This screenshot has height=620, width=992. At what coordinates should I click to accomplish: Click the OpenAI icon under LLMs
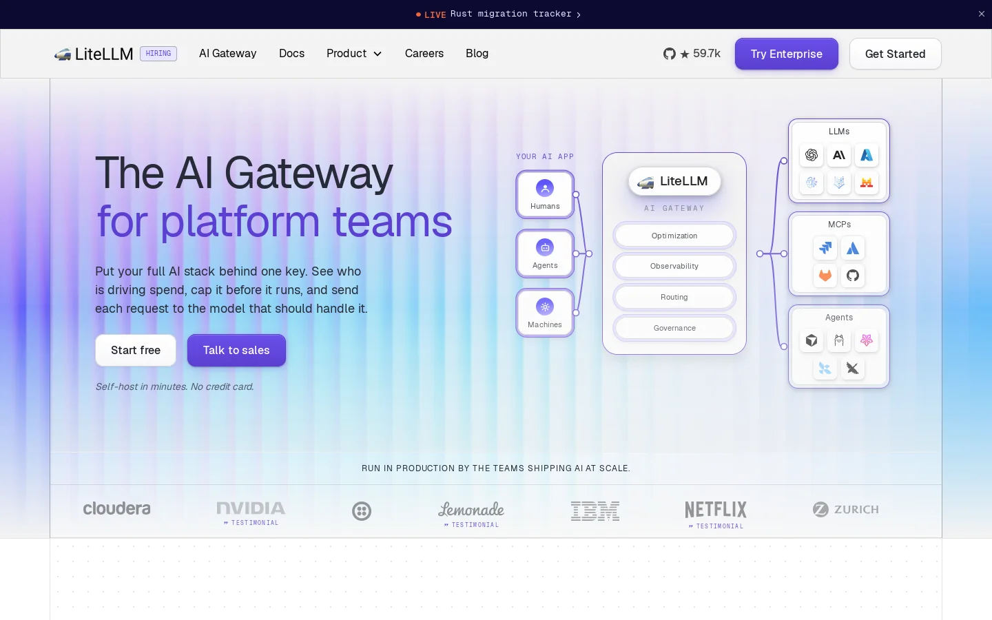click(812, 155)
